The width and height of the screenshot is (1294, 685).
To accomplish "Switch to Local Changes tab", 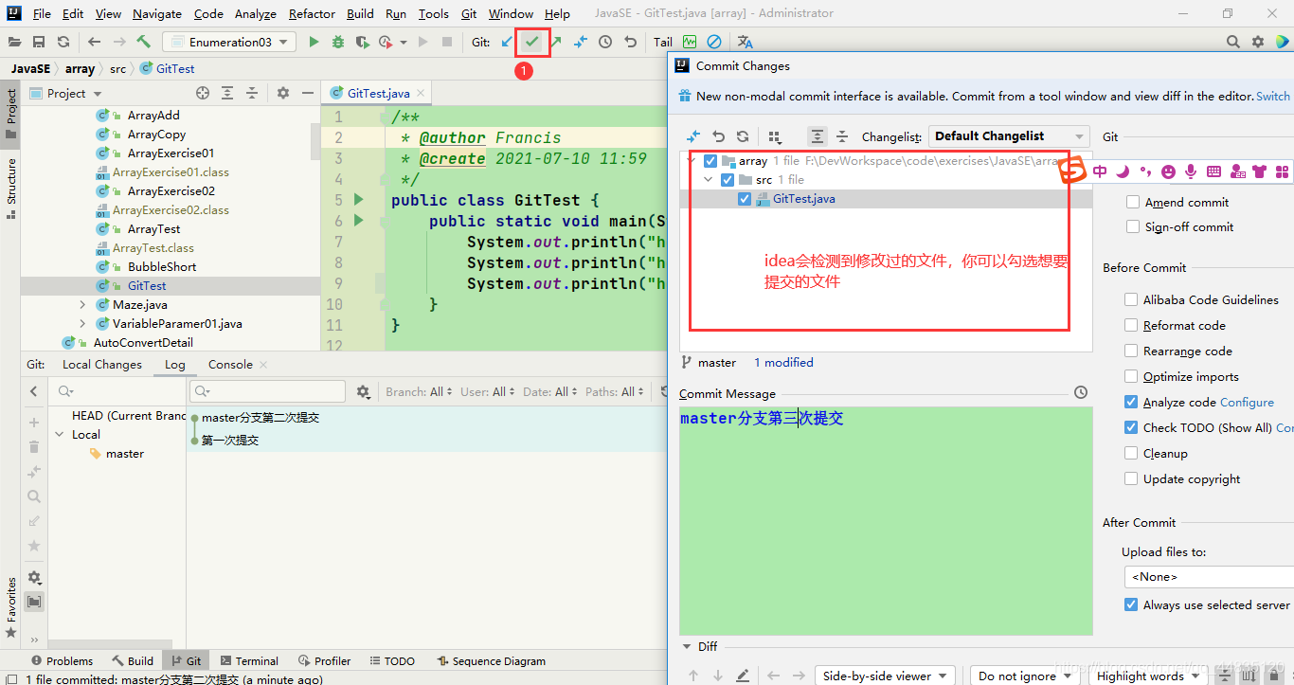I will pyautogui.click(x=102, y=365).
